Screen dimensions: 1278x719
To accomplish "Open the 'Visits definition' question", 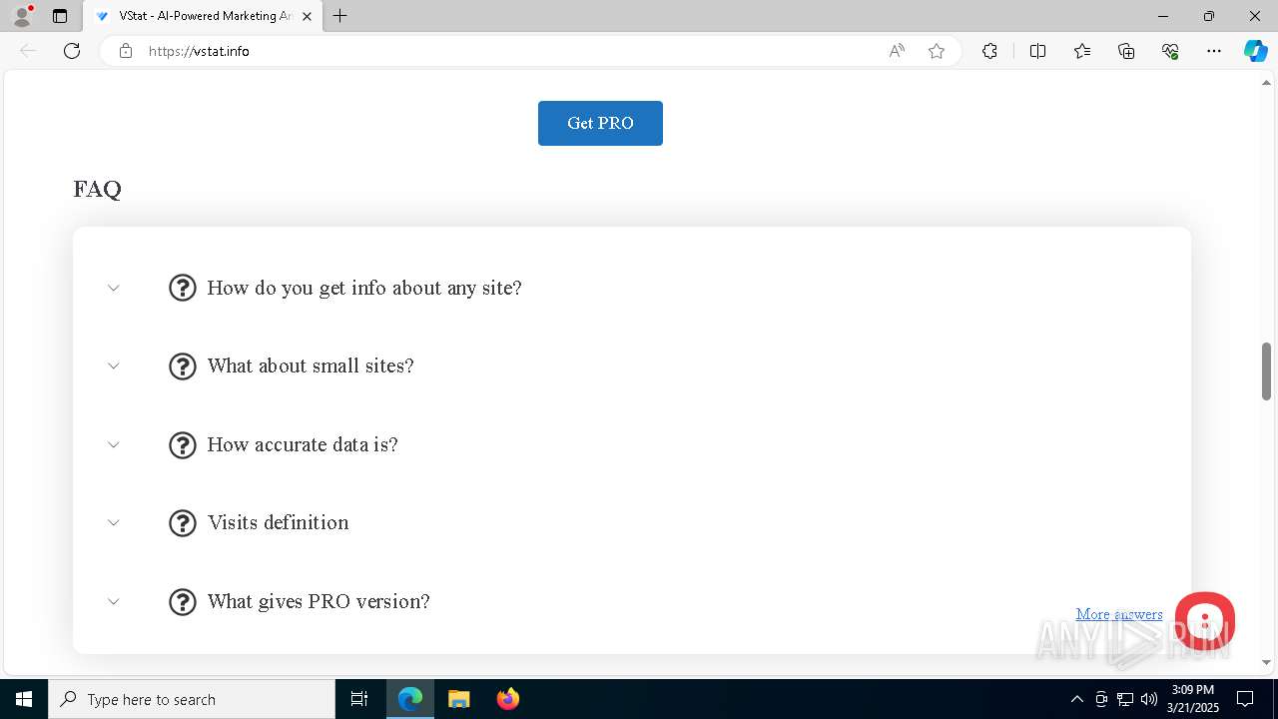I will tap(279, 522).
